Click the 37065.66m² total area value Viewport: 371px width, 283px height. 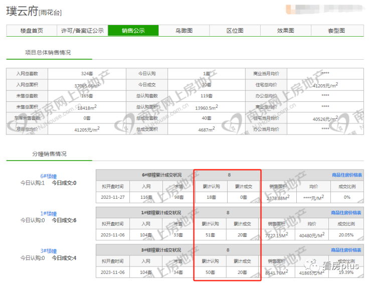(x=87, y=85)
